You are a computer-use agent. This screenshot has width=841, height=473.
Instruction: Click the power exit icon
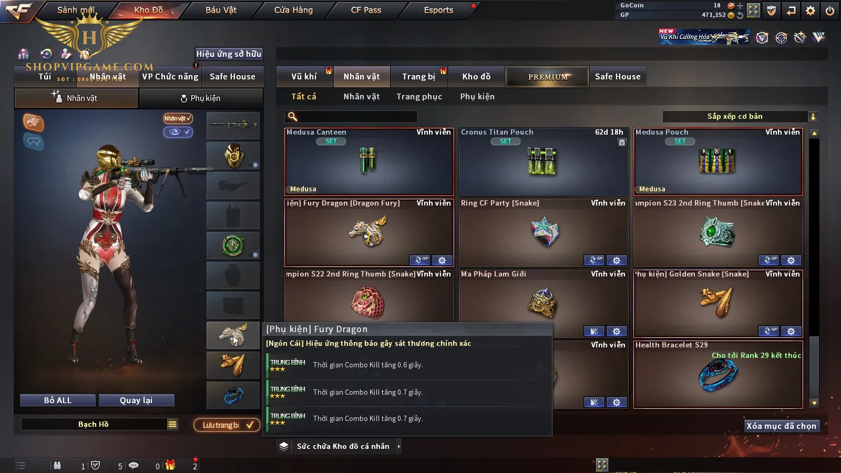pos(830,11)
